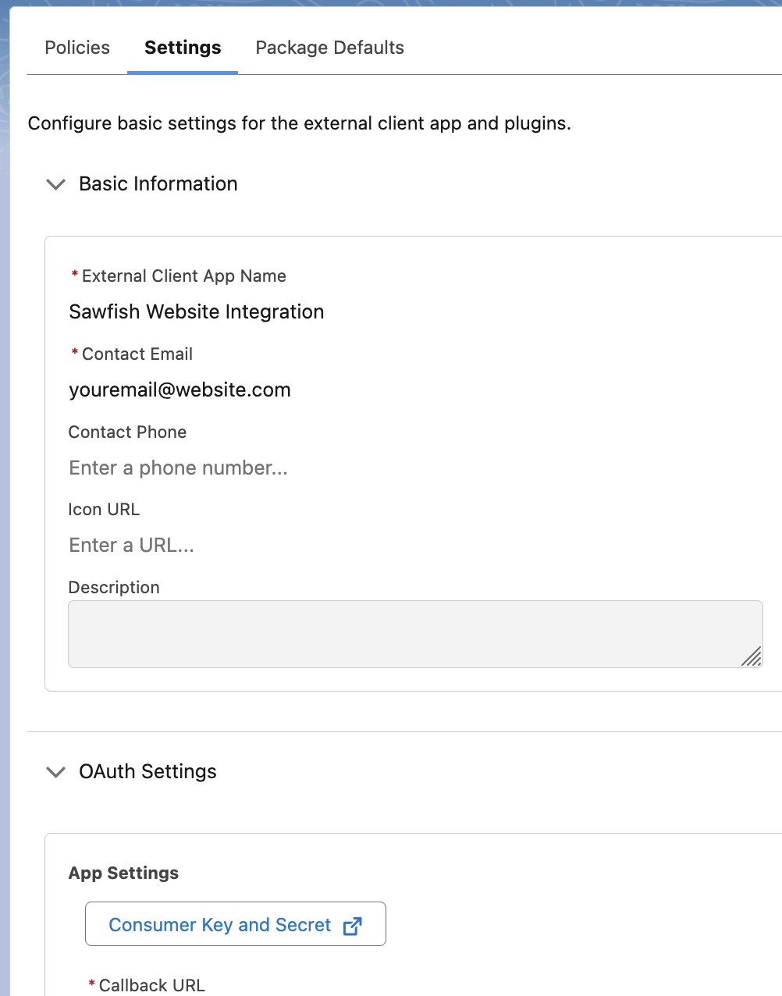
Task: Click inside the Description text area
Action: pyautogui.click(x=415, y=634)
